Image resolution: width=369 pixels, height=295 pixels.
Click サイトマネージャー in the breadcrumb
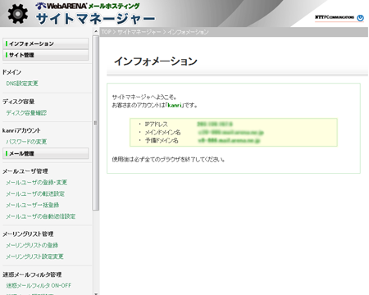point(139,32)
